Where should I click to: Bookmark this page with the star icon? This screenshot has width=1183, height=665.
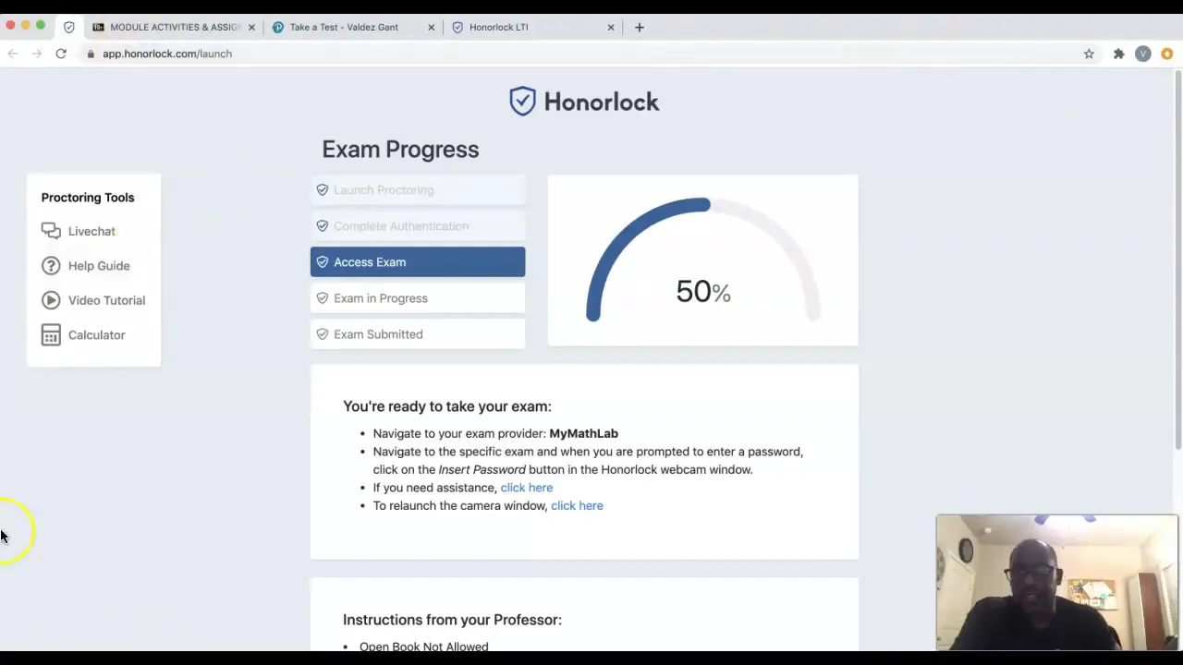(1089, 54)
